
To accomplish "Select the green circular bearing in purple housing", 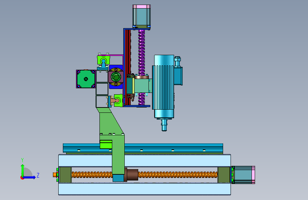I will pos(116,77).
